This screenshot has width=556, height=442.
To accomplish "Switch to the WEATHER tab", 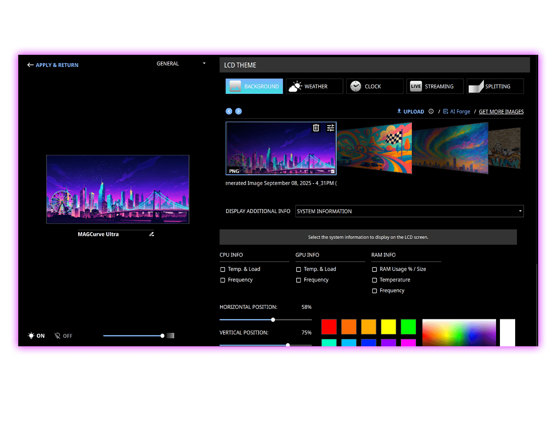I will click(314, 86).
